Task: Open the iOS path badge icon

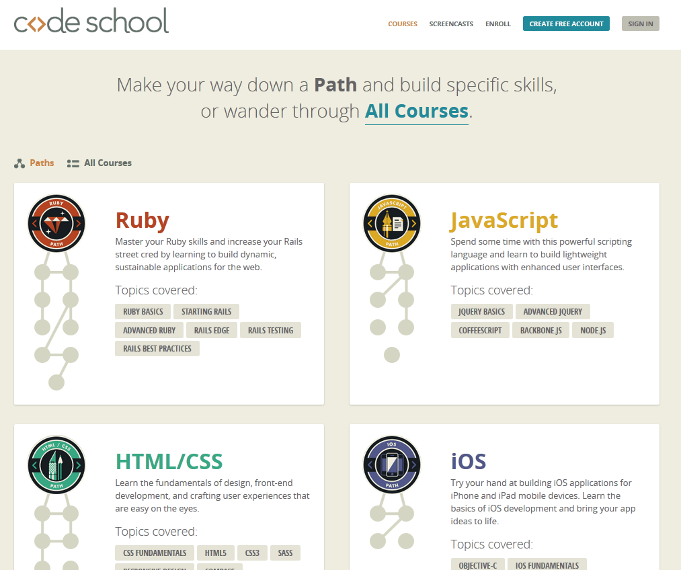Action: coord(392,464)
